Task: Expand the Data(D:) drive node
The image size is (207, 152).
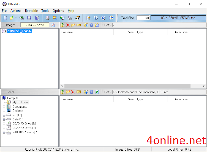Action: click(4, 119)
